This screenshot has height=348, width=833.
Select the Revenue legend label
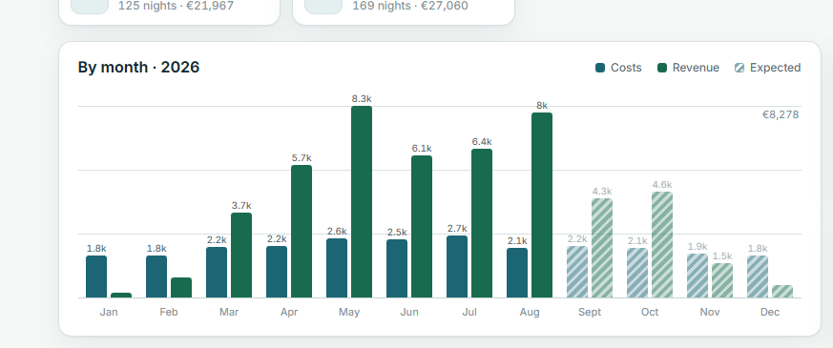pyautogui.click(x=696, y=68)
